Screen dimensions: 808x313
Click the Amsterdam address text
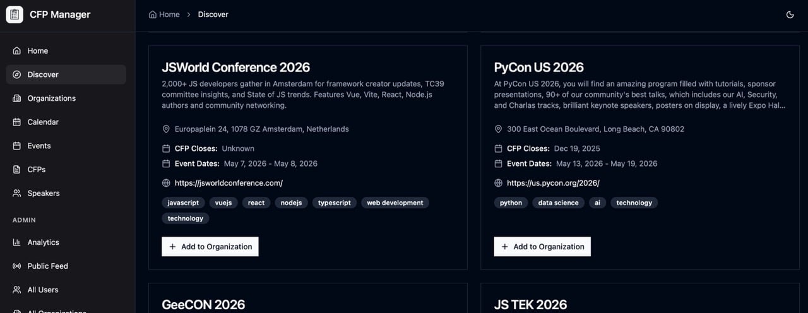point(262,129)
